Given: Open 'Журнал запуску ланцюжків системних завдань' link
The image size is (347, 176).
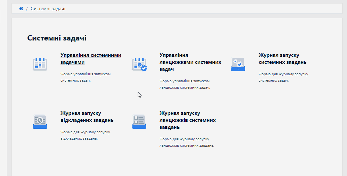Looking at the screenshot, I should [188, 120].
